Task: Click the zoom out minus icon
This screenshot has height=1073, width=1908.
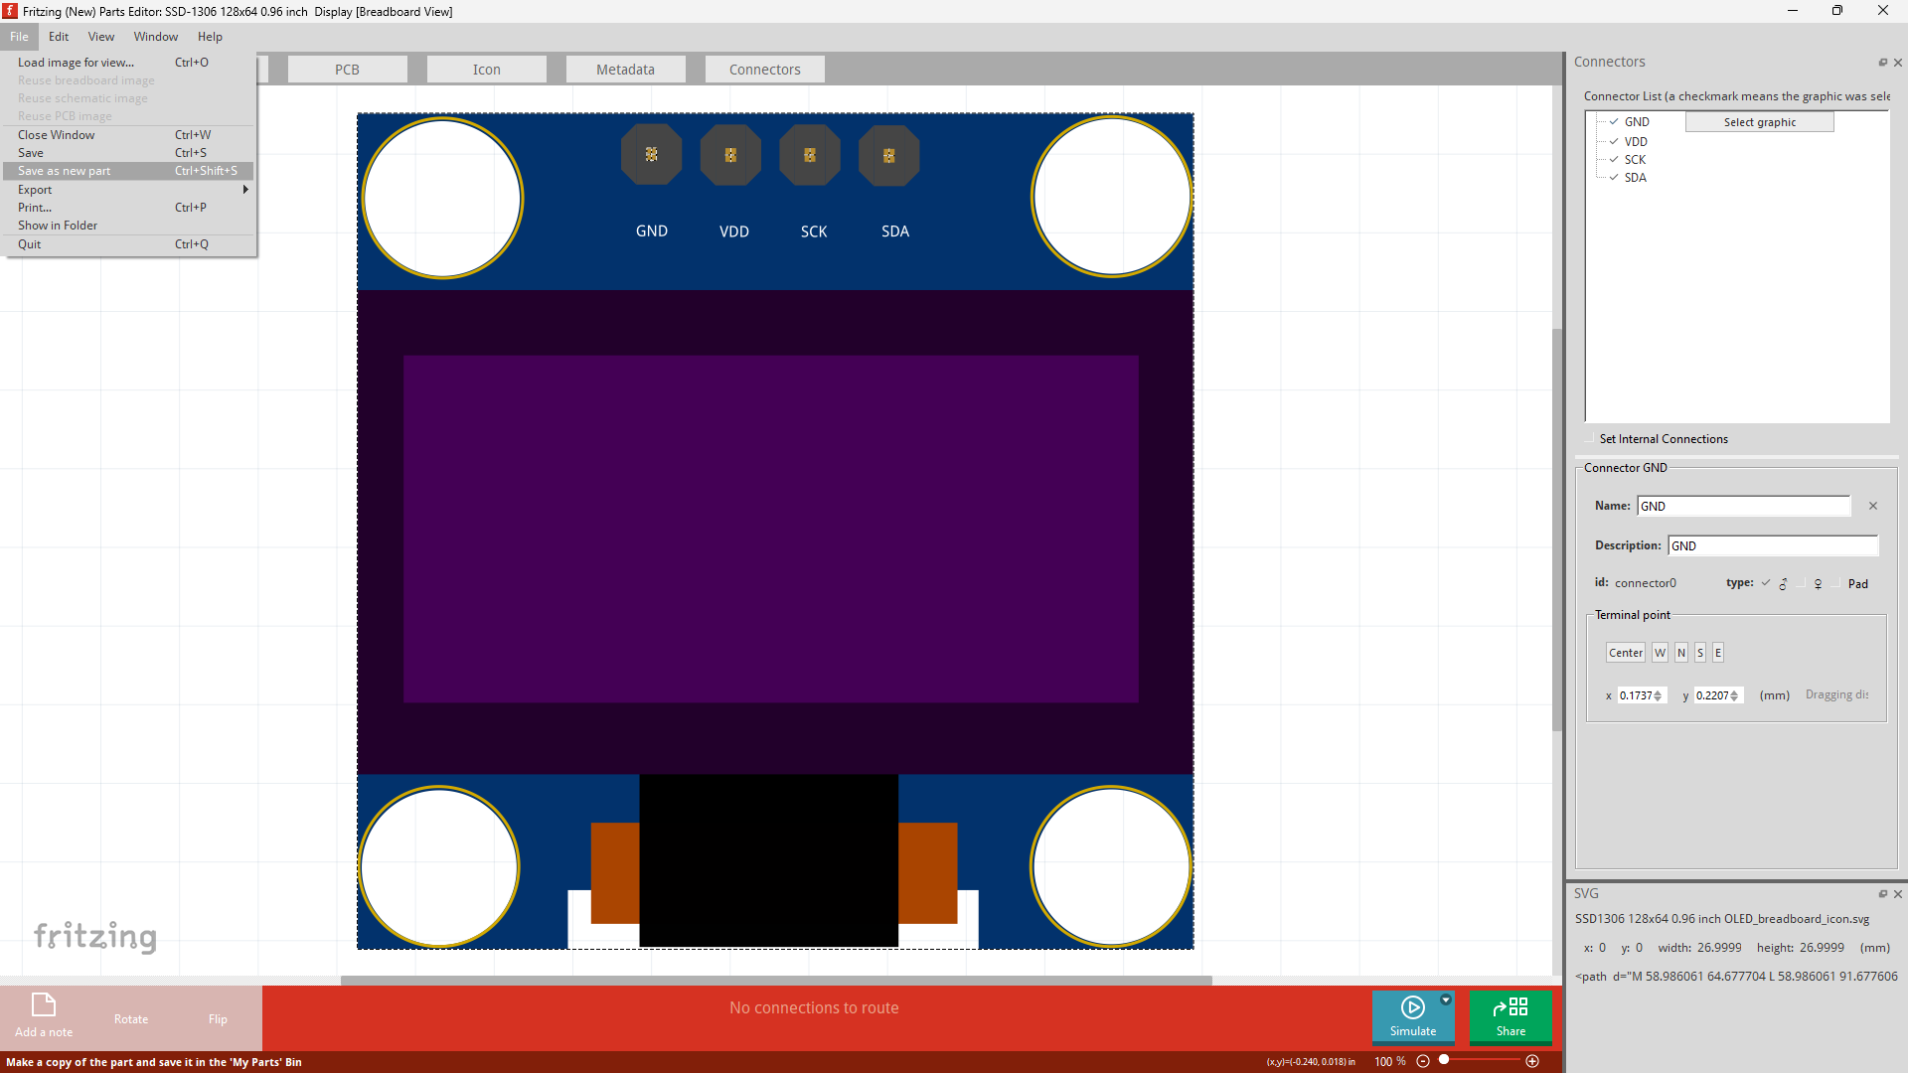Action: click(x=1423, y=1061)
